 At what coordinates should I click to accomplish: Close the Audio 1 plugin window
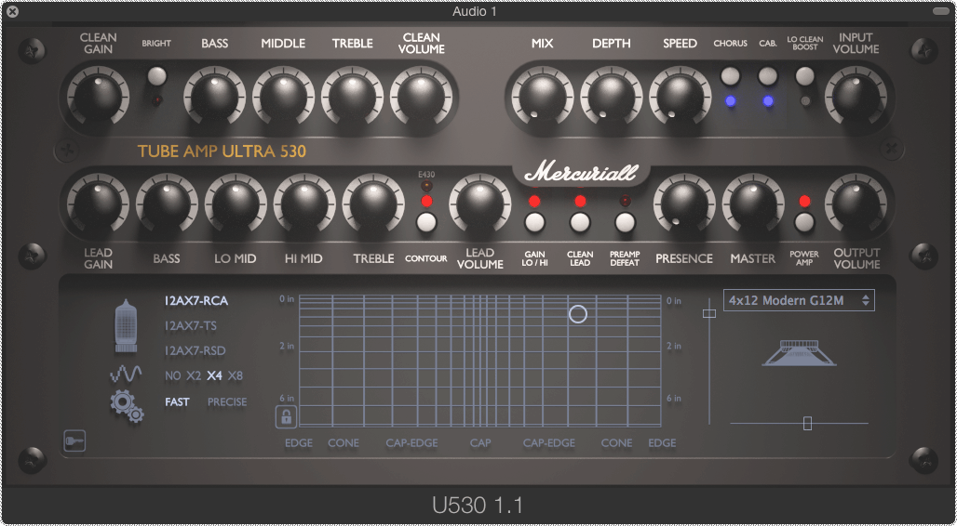(11, 11)
